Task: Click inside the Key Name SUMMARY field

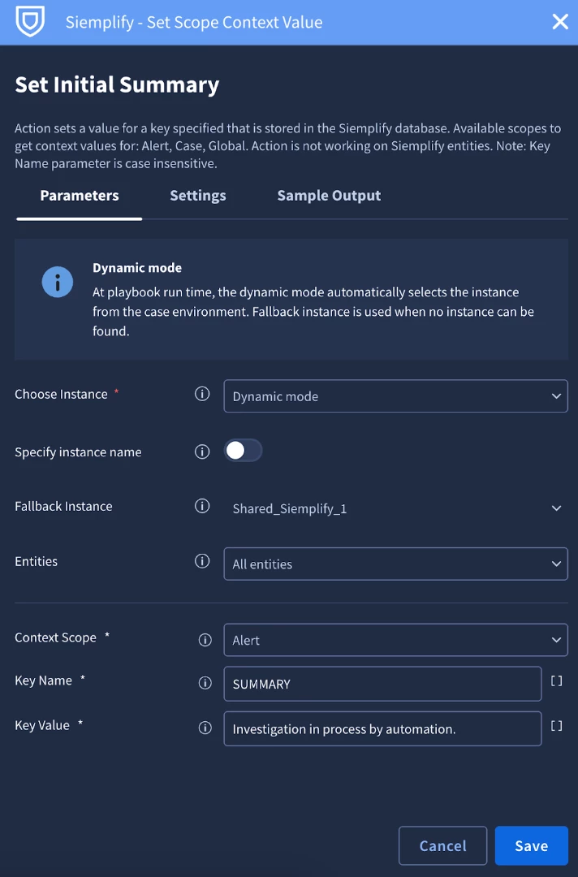Action: (382, 684)
